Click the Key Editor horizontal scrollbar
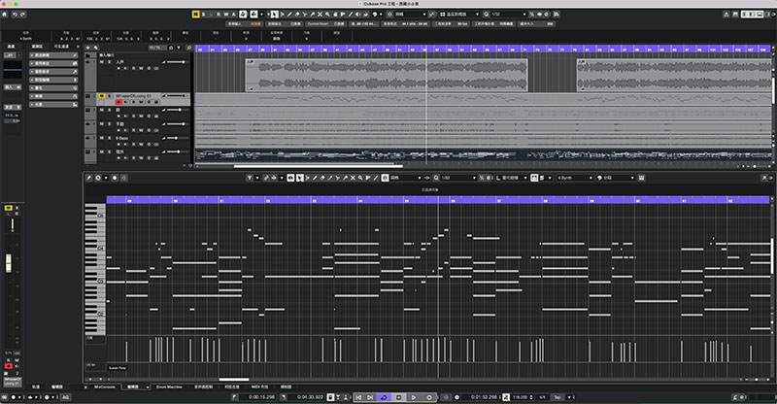The image size is (777, 404). [234, 380]
